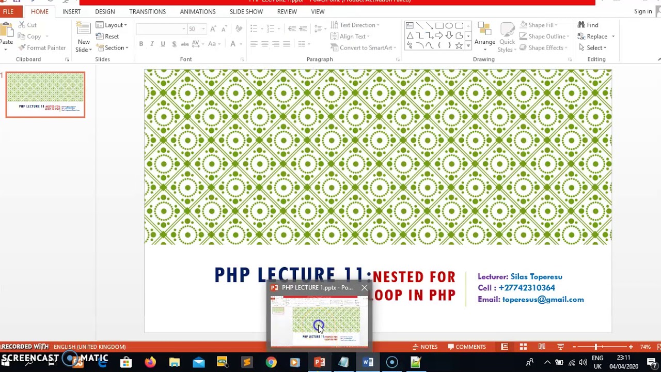661x372 pixels.
Task: Switch to the SLIDE SHOW tab
Action: [x=246, y=11]
